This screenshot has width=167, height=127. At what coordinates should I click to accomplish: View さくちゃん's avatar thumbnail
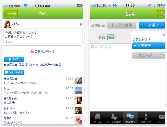(x=78, y=100)
